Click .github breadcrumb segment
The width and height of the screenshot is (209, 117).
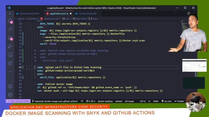click(x=21, y=19)
